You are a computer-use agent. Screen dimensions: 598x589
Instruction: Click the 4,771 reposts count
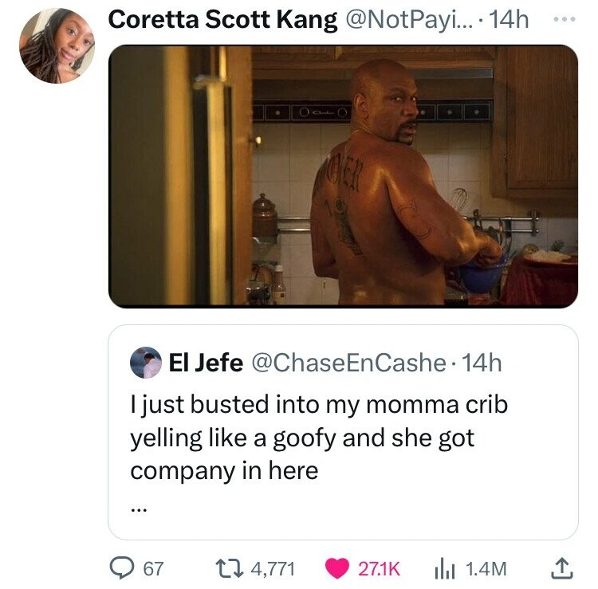[273, 568]
